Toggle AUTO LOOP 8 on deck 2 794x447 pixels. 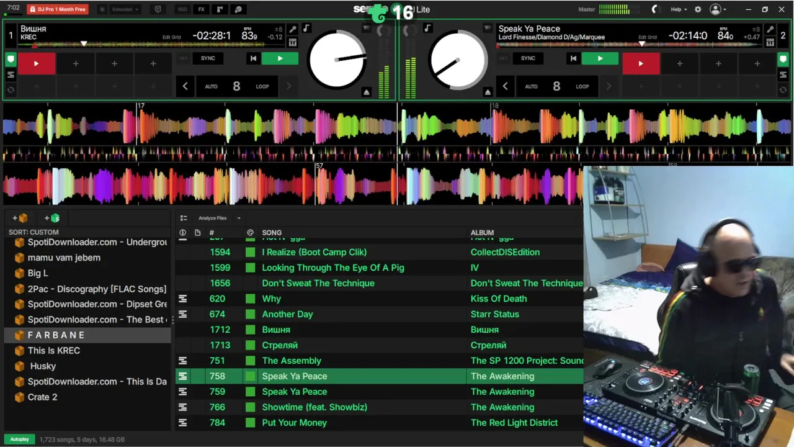[556, 86]
